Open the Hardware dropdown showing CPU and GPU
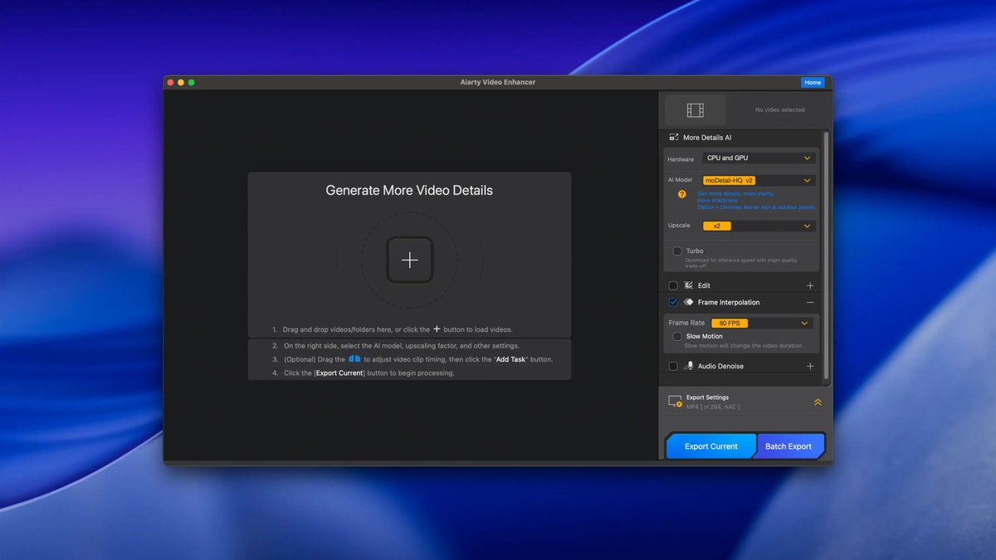 (758, 157)
